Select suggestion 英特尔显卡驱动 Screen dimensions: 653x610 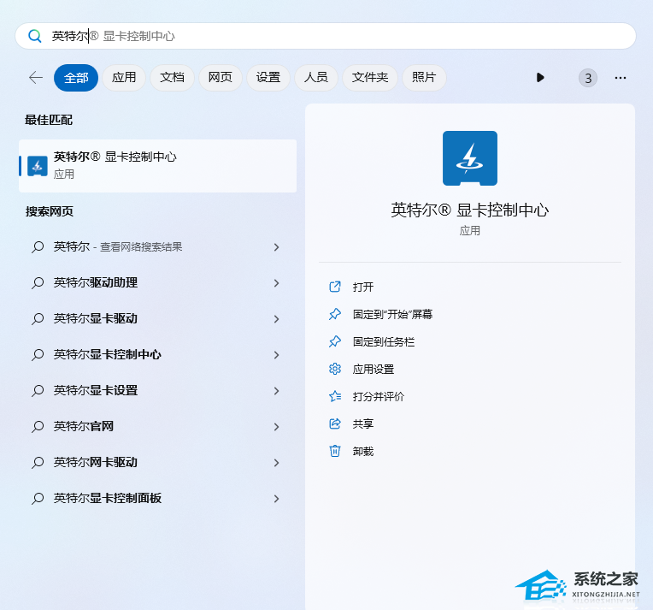coord(158,318)
